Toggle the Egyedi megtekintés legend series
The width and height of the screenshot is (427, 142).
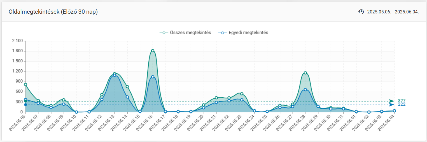(x=243, y=32)
